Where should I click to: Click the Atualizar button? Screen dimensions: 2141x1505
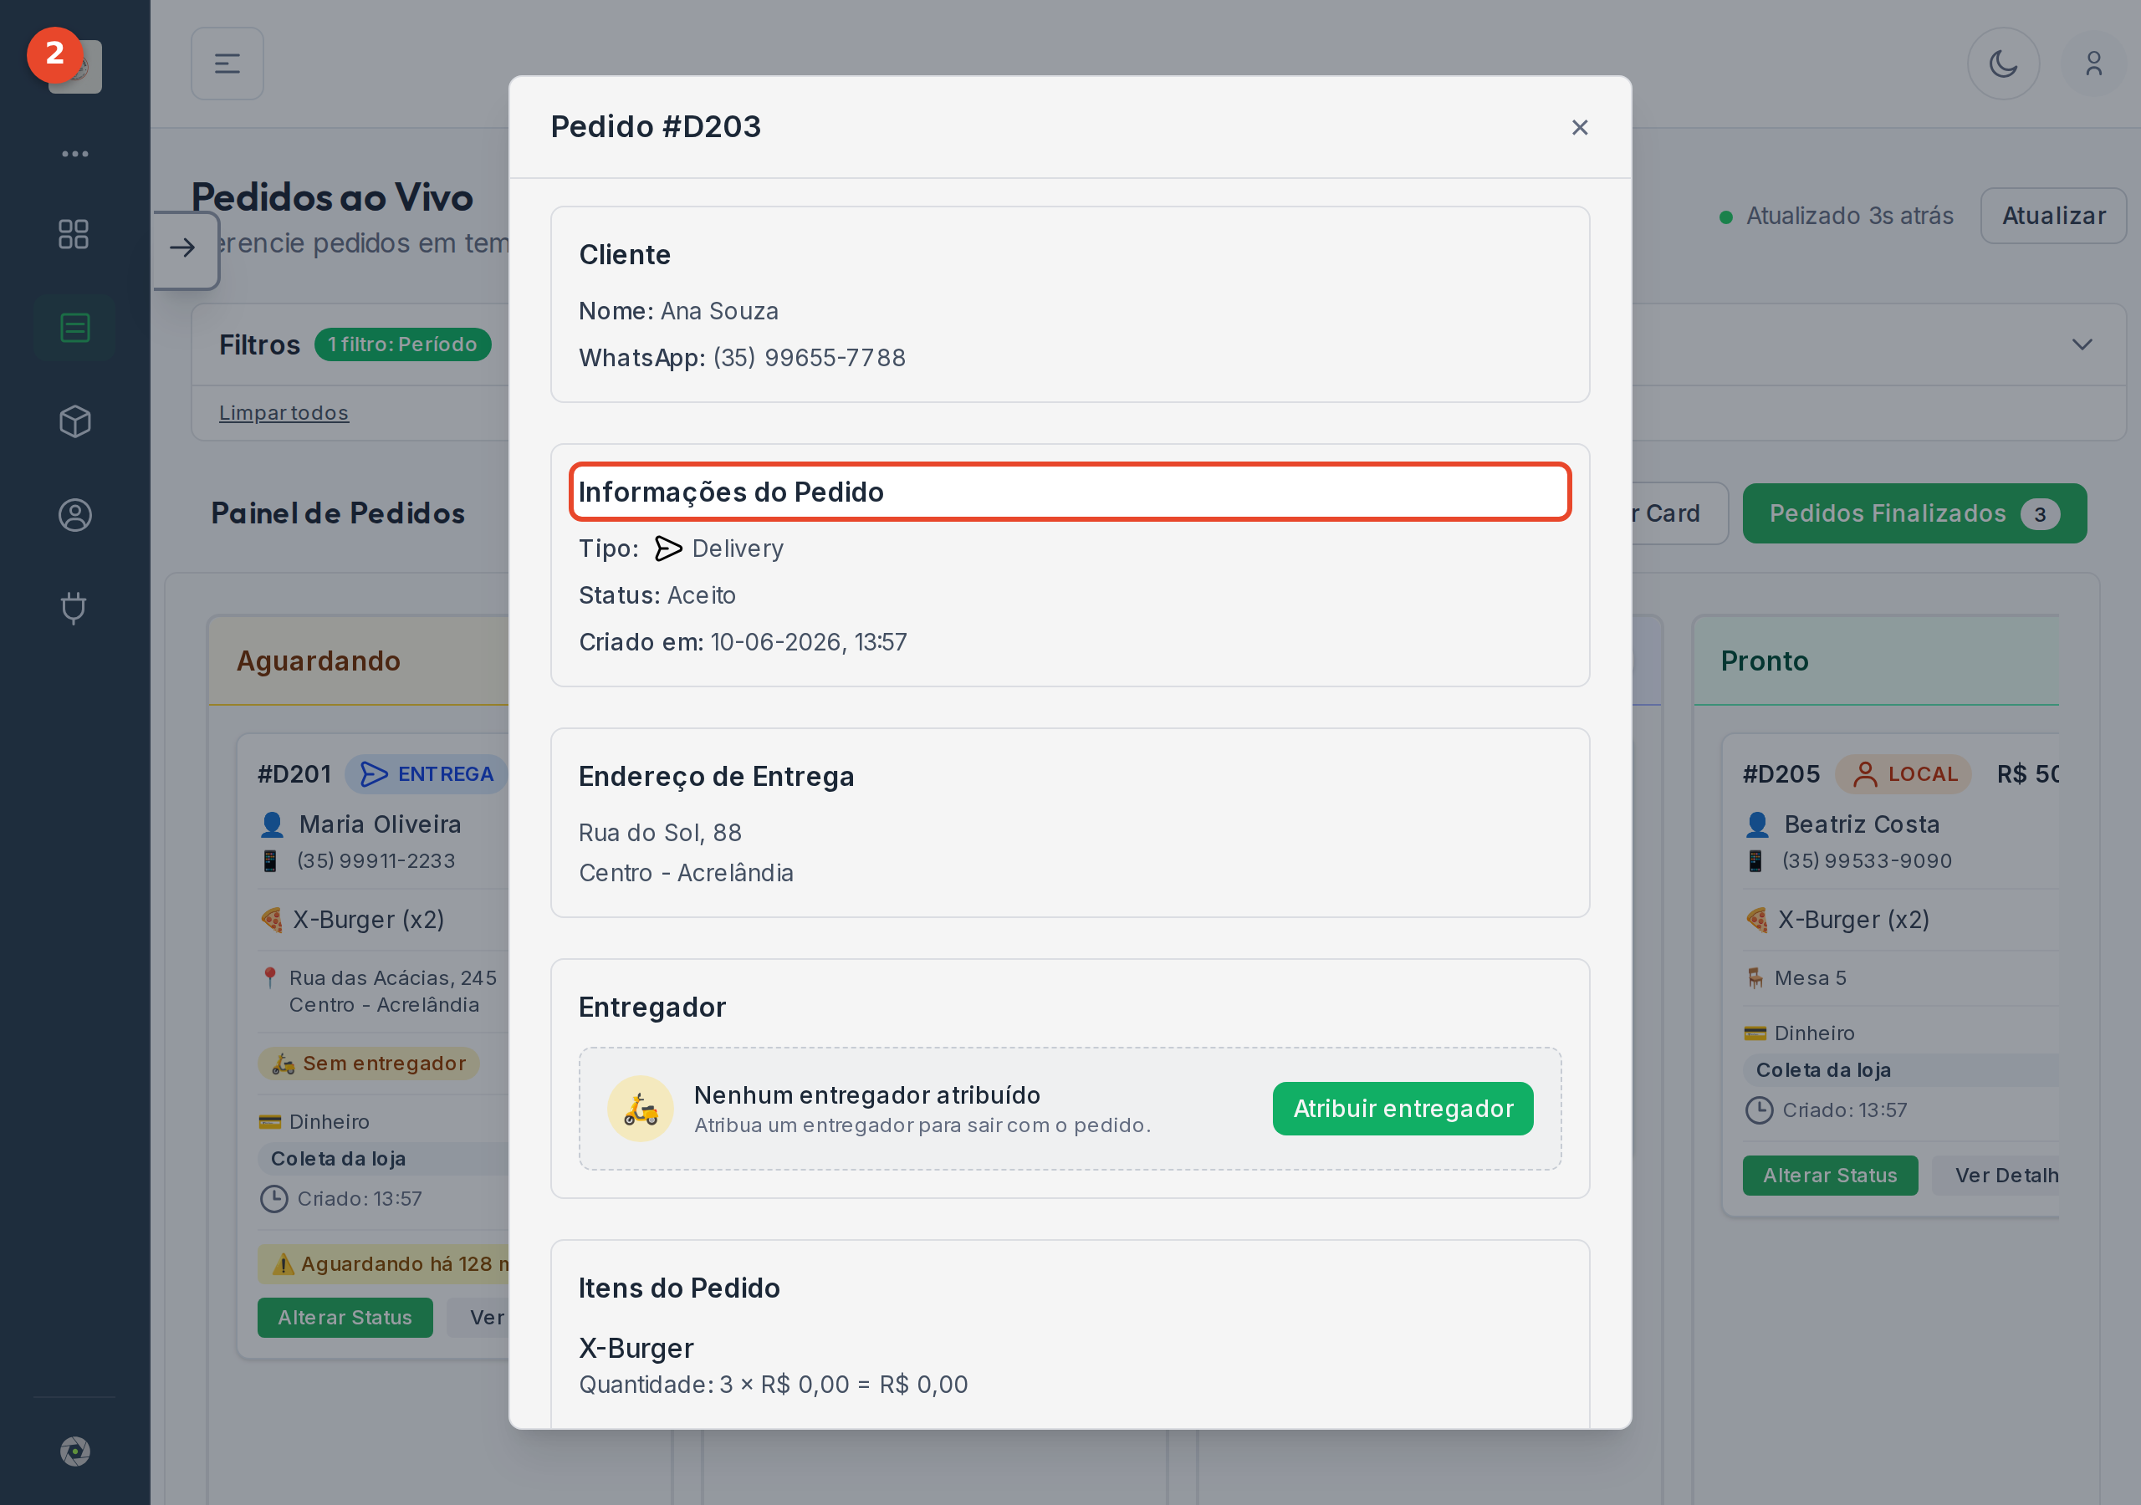(2052, 216)
